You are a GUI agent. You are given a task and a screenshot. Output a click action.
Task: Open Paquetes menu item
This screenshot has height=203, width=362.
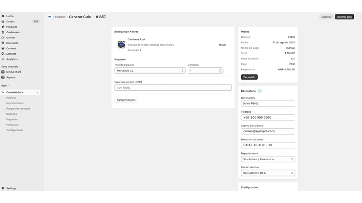(12, 120)
